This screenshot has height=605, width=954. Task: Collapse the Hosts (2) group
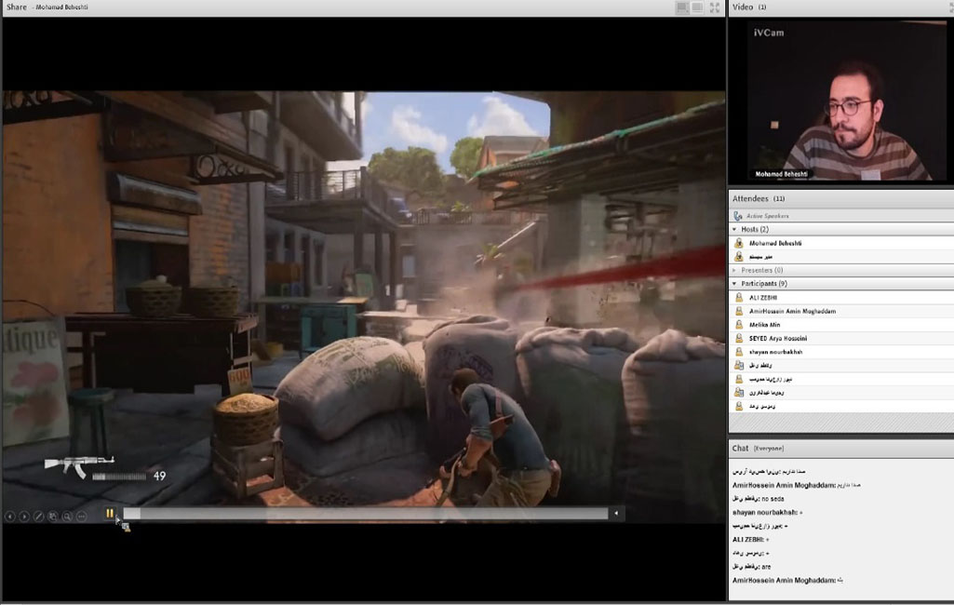point(734,230)
